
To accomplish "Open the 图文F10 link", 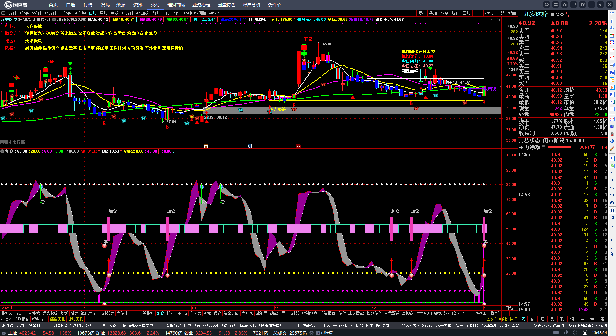I will (493, 319).
